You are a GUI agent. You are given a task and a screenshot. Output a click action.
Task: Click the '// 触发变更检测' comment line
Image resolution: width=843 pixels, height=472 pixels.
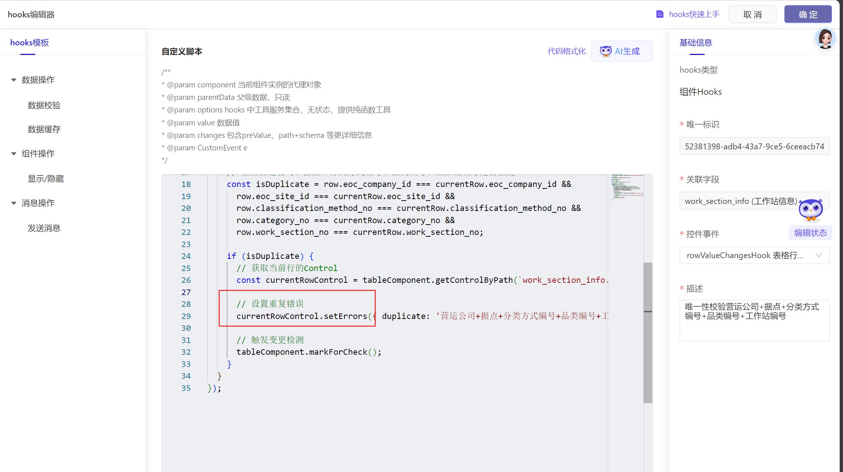(x=270, y=340)
